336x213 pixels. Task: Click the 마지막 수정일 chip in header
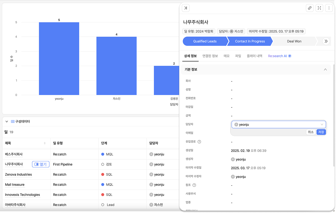[x=276, y=31]
